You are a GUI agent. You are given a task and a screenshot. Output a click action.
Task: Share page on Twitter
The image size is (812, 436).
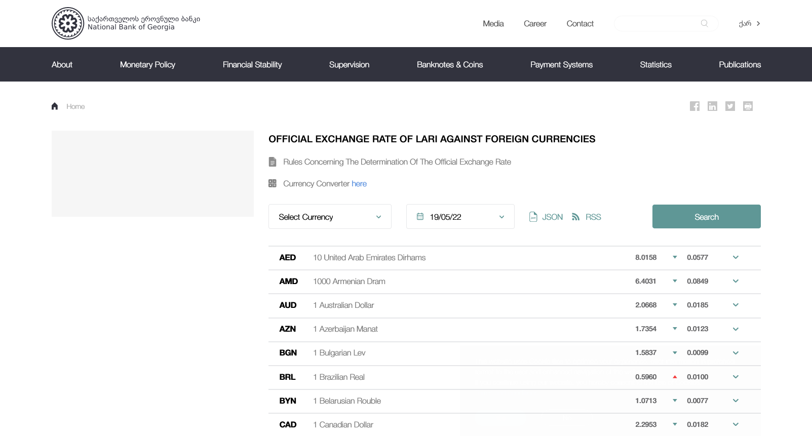tap(730, 106)
